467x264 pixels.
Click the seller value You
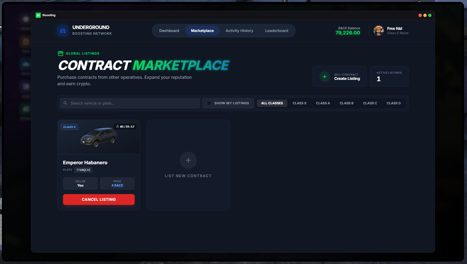(x=80, y=186)
